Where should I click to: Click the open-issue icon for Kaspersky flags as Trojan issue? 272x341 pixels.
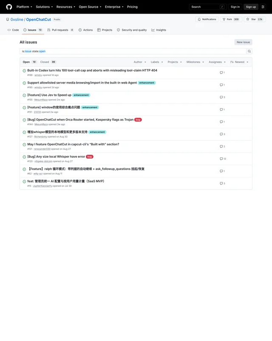[24, 120]
